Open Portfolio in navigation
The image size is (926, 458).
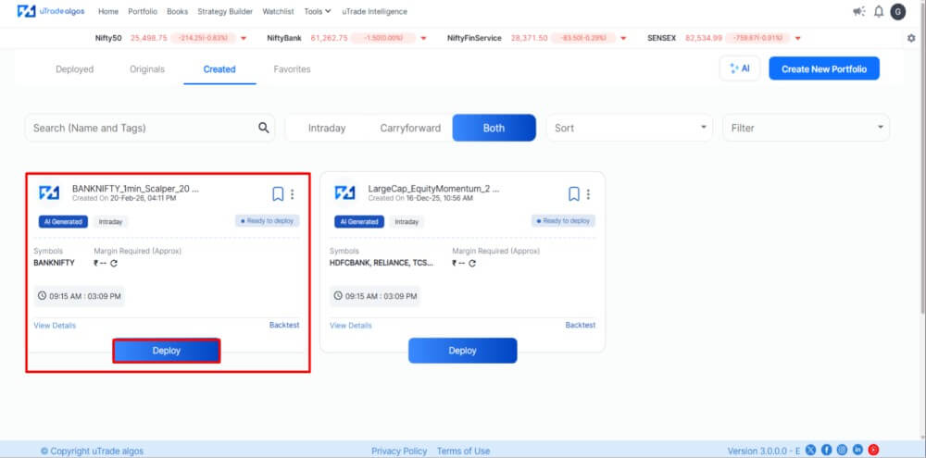click(x=143, y=11)
